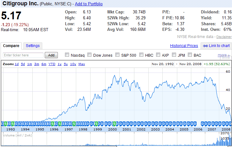Enable the Nasdaq comparison checkbox
The width and height of the screenshot is (232, 147).
pyautogui.click(x=67, y=55)
